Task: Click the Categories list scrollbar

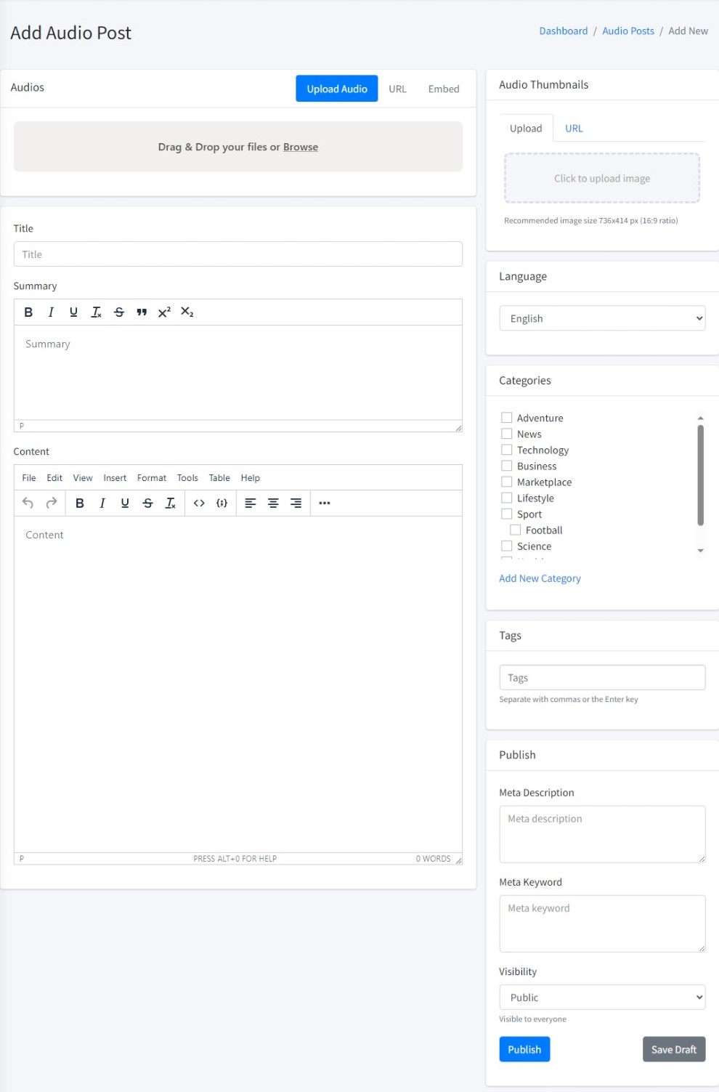Action: tap(700, 476)
